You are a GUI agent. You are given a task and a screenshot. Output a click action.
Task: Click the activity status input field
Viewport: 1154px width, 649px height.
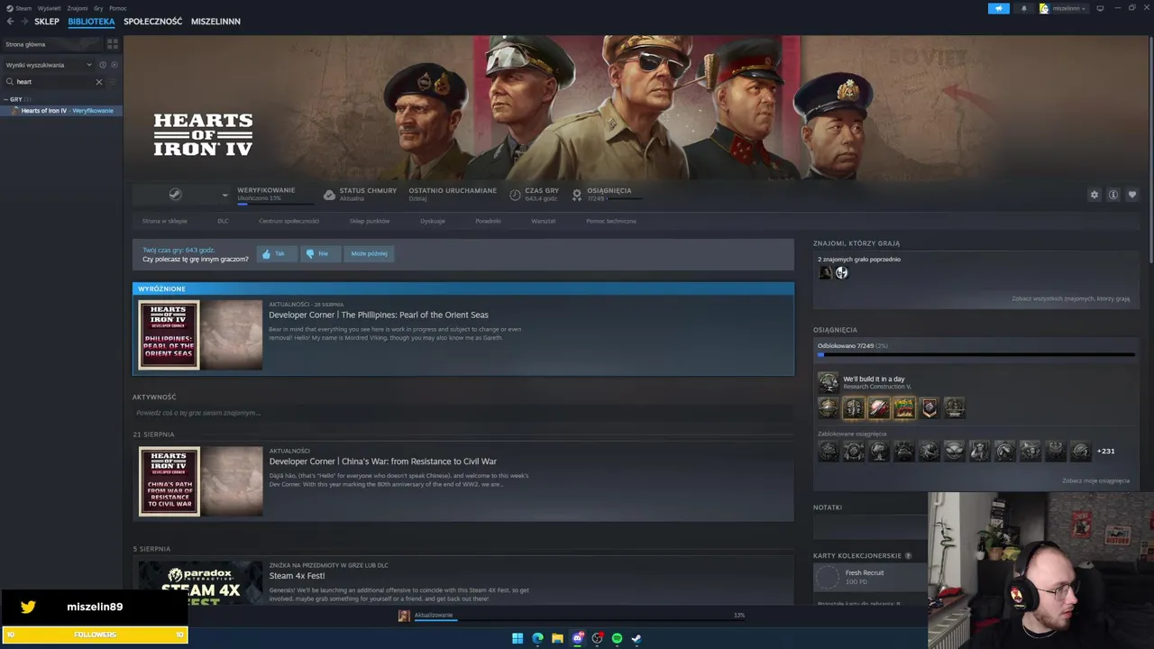point(463,413)
